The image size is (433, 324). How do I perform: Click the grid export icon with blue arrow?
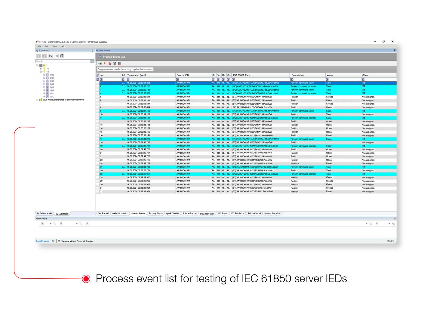click(115, 63)
